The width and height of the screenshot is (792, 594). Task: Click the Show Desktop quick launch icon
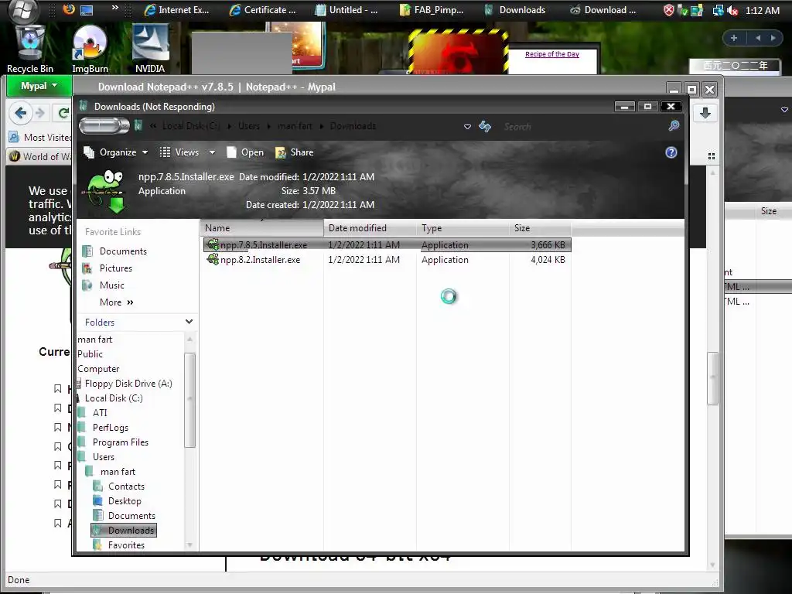click(x=87, y=9)
